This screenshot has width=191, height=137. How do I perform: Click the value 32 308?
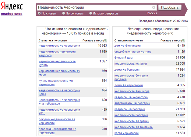(x=180, y=64)
